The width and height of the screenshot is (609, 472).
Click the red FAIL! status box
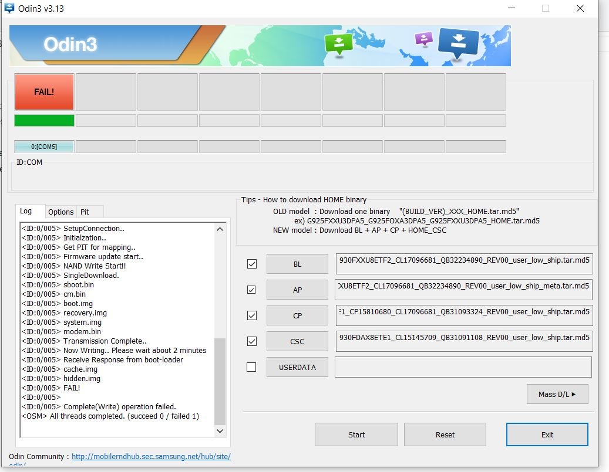click(44, 92)
